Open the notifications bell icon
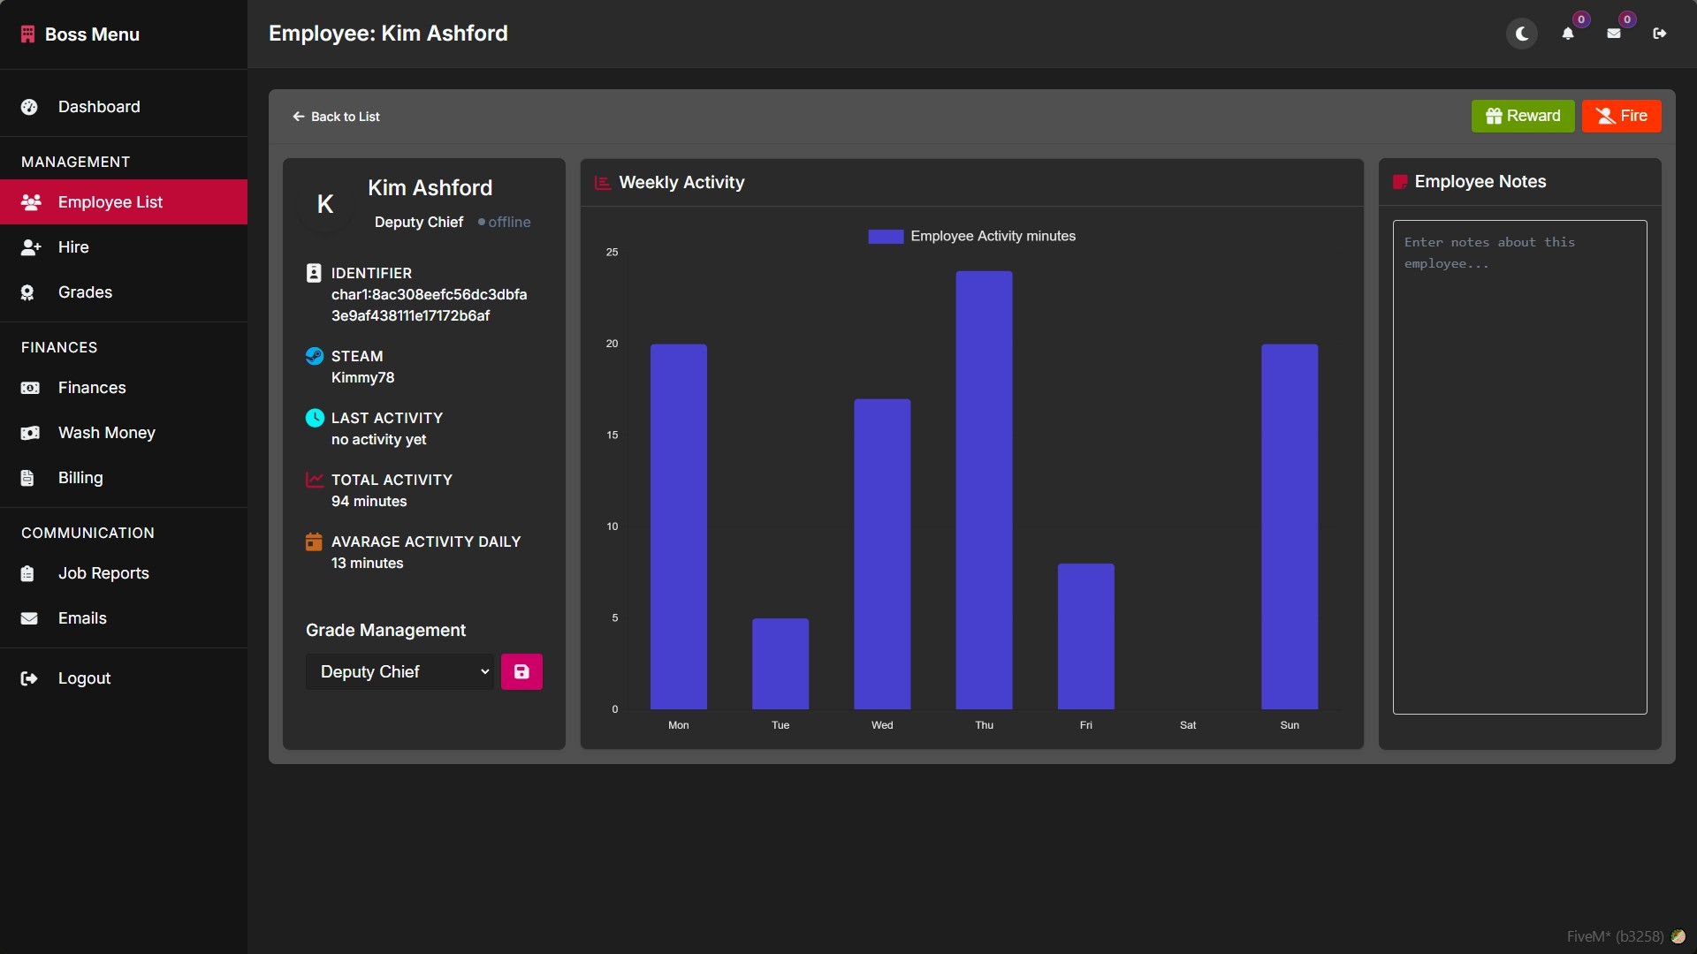The width and height of the screenshot is (1697, 954). pos(1568,34)
